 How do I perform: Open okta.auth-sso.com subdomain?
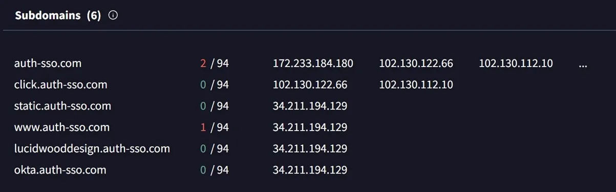tap(60, 169)
